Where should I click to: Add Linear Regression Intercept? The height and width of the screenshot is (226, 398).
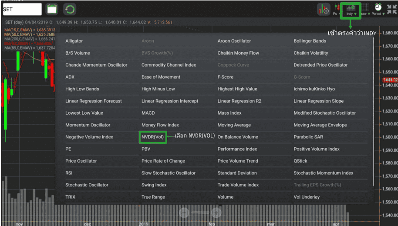(170, 101)
